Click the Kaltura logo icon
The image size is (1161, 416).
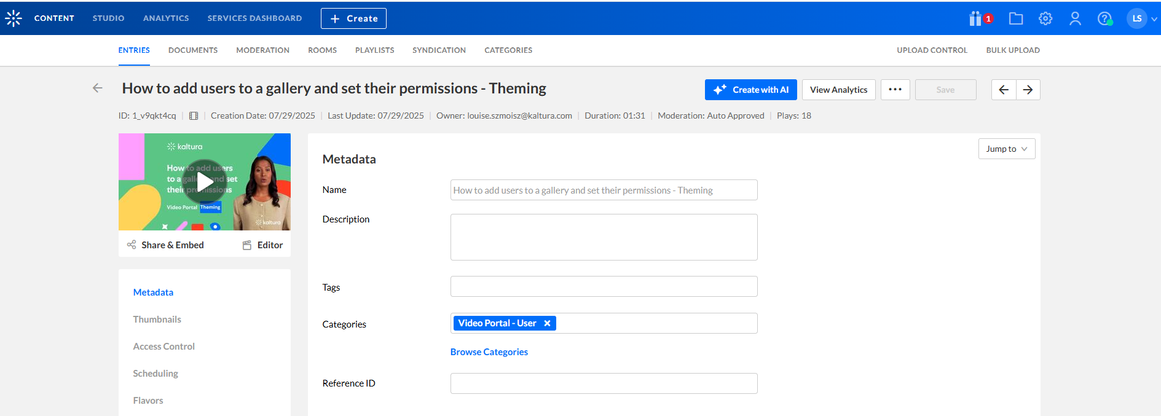click(14, 18)
